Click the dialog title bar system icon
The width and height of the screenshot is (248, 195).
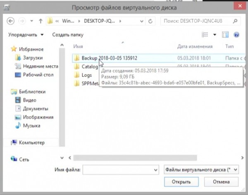(x=7, y=7)
